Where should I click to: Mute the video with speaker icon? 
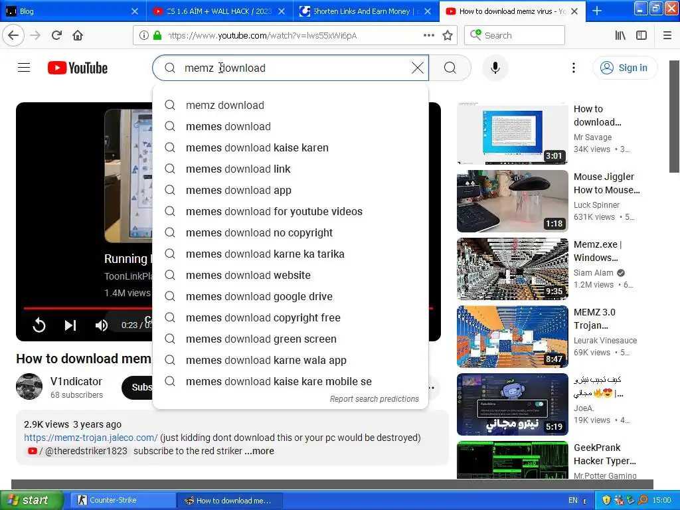[x=102, y=325]
